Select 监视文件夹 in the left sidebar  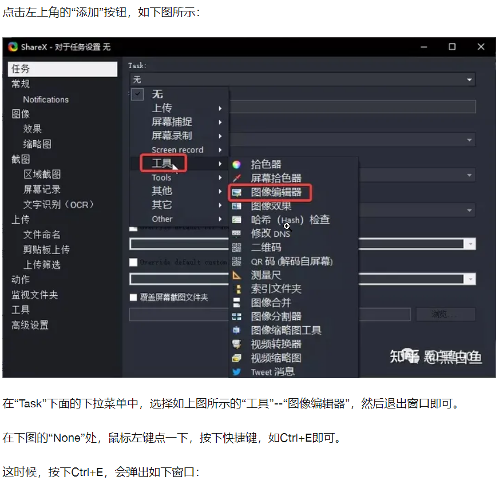(x=35, y=295)
